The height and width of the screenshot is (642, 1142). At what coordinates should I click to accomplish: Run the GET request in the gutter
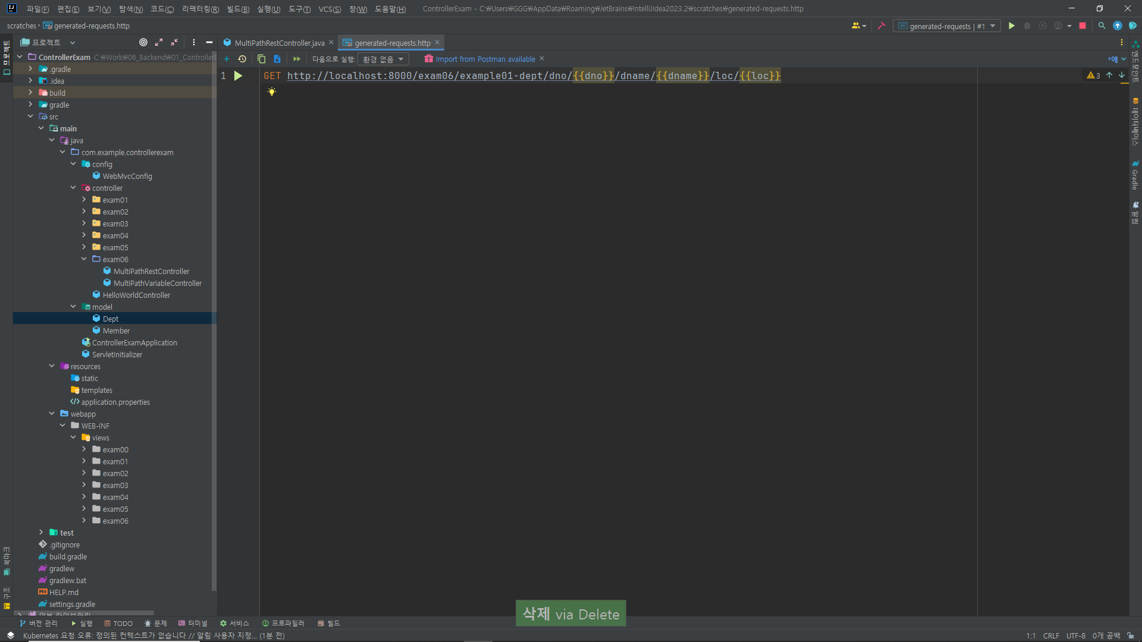(238, 76)
